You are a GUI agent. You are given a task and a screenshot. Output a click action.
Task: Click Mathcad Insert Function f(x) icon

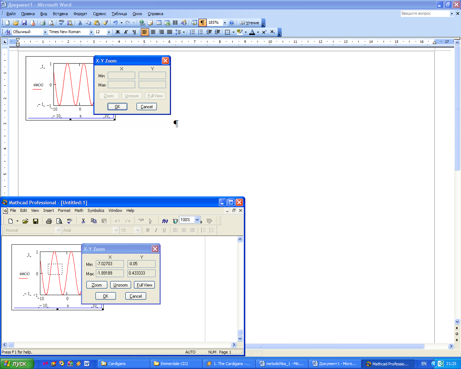(x=165, y=221)
